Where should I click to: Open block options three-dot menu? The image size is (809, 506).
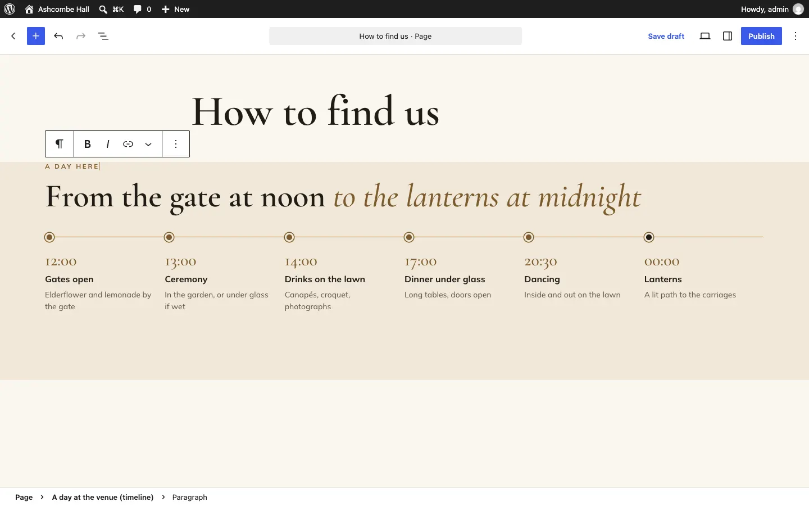(176, 144)
